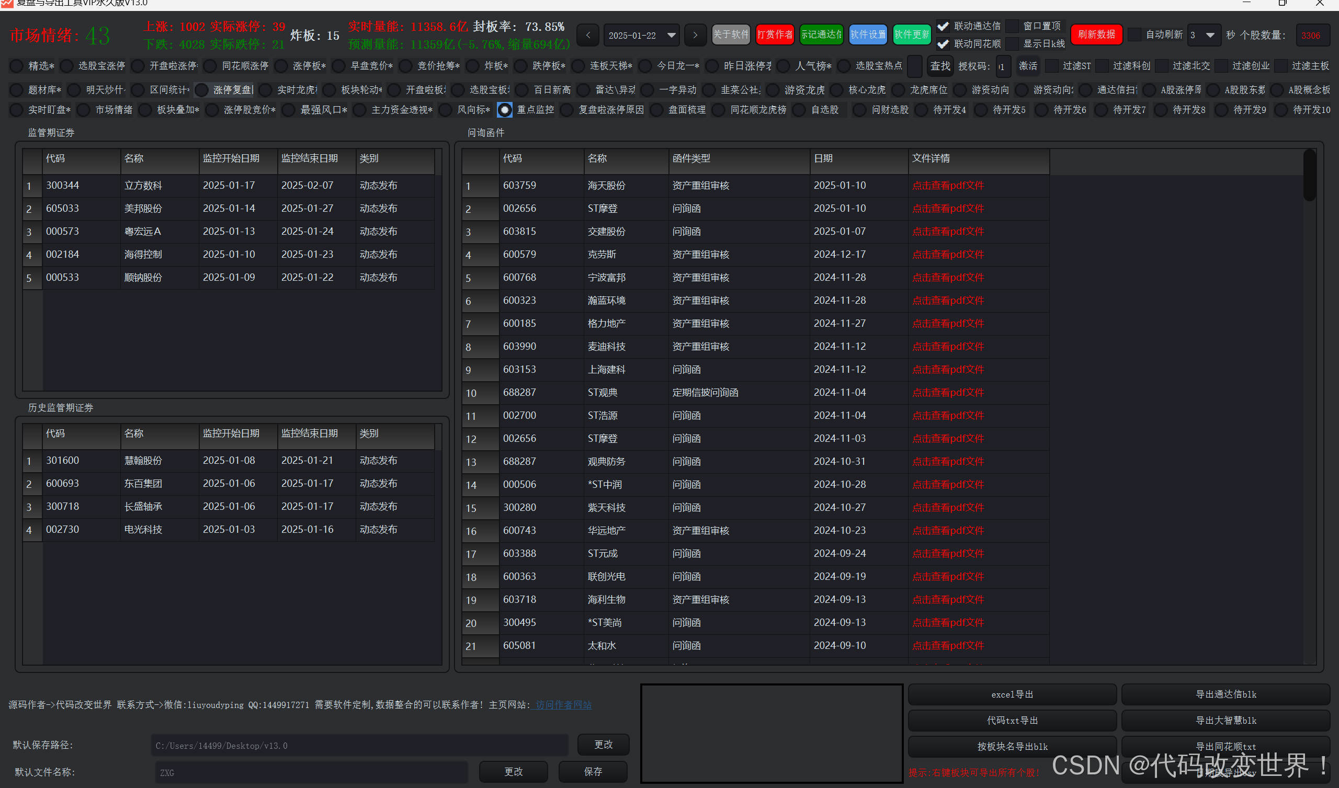Click the 默认文件名称 input field
The width and height of the screenshot is (1339, 788).
[x=311, y=772]
